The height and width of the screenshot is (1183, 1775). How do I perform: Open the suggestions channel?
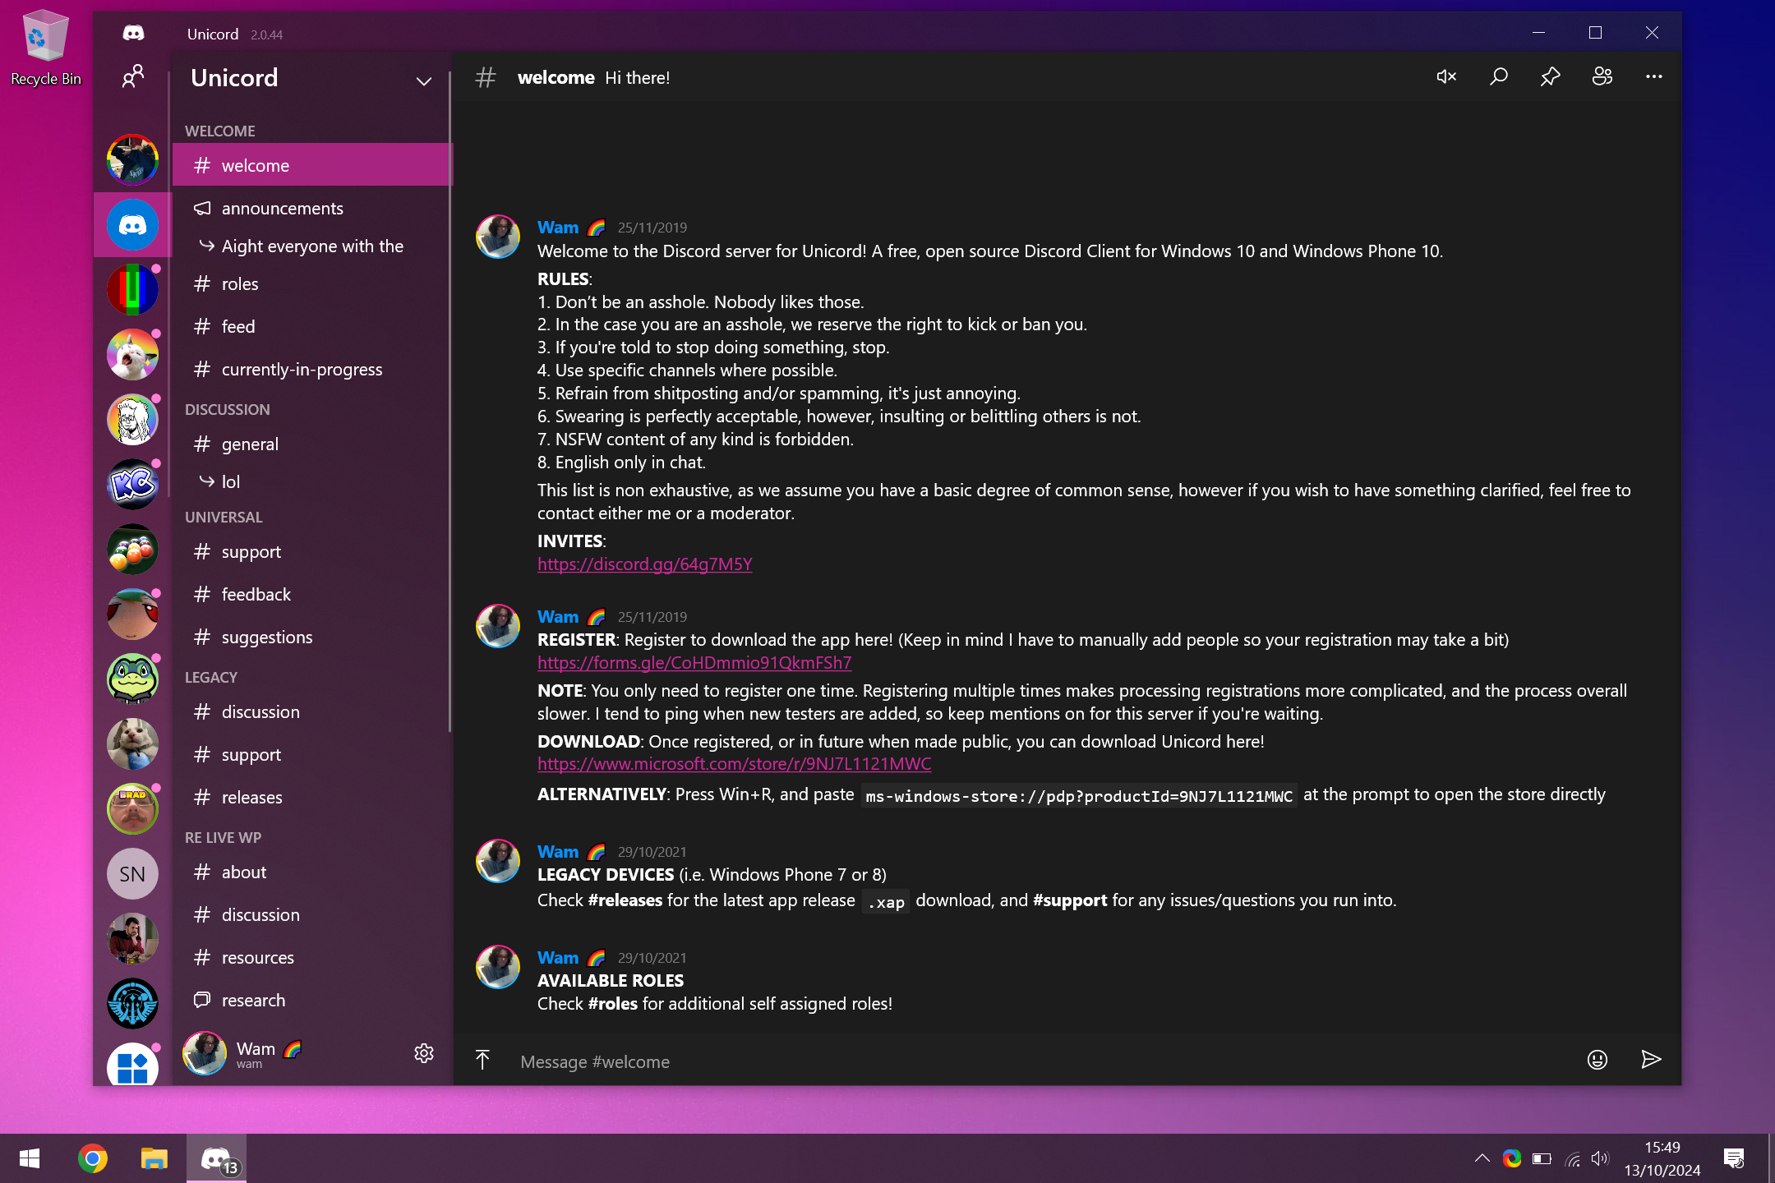click(312, 637)
